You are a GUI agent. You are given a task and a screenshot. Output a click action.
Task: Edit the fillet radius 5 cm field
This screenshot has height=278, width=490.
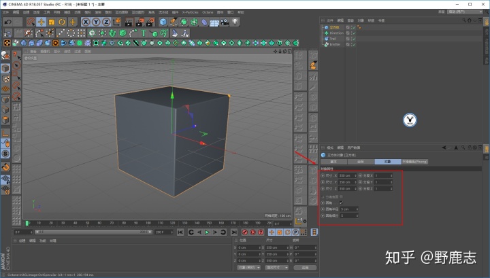348,209
